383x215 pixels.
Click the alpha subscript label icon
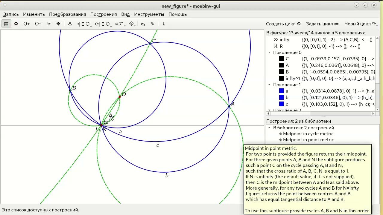click(143, 24)
